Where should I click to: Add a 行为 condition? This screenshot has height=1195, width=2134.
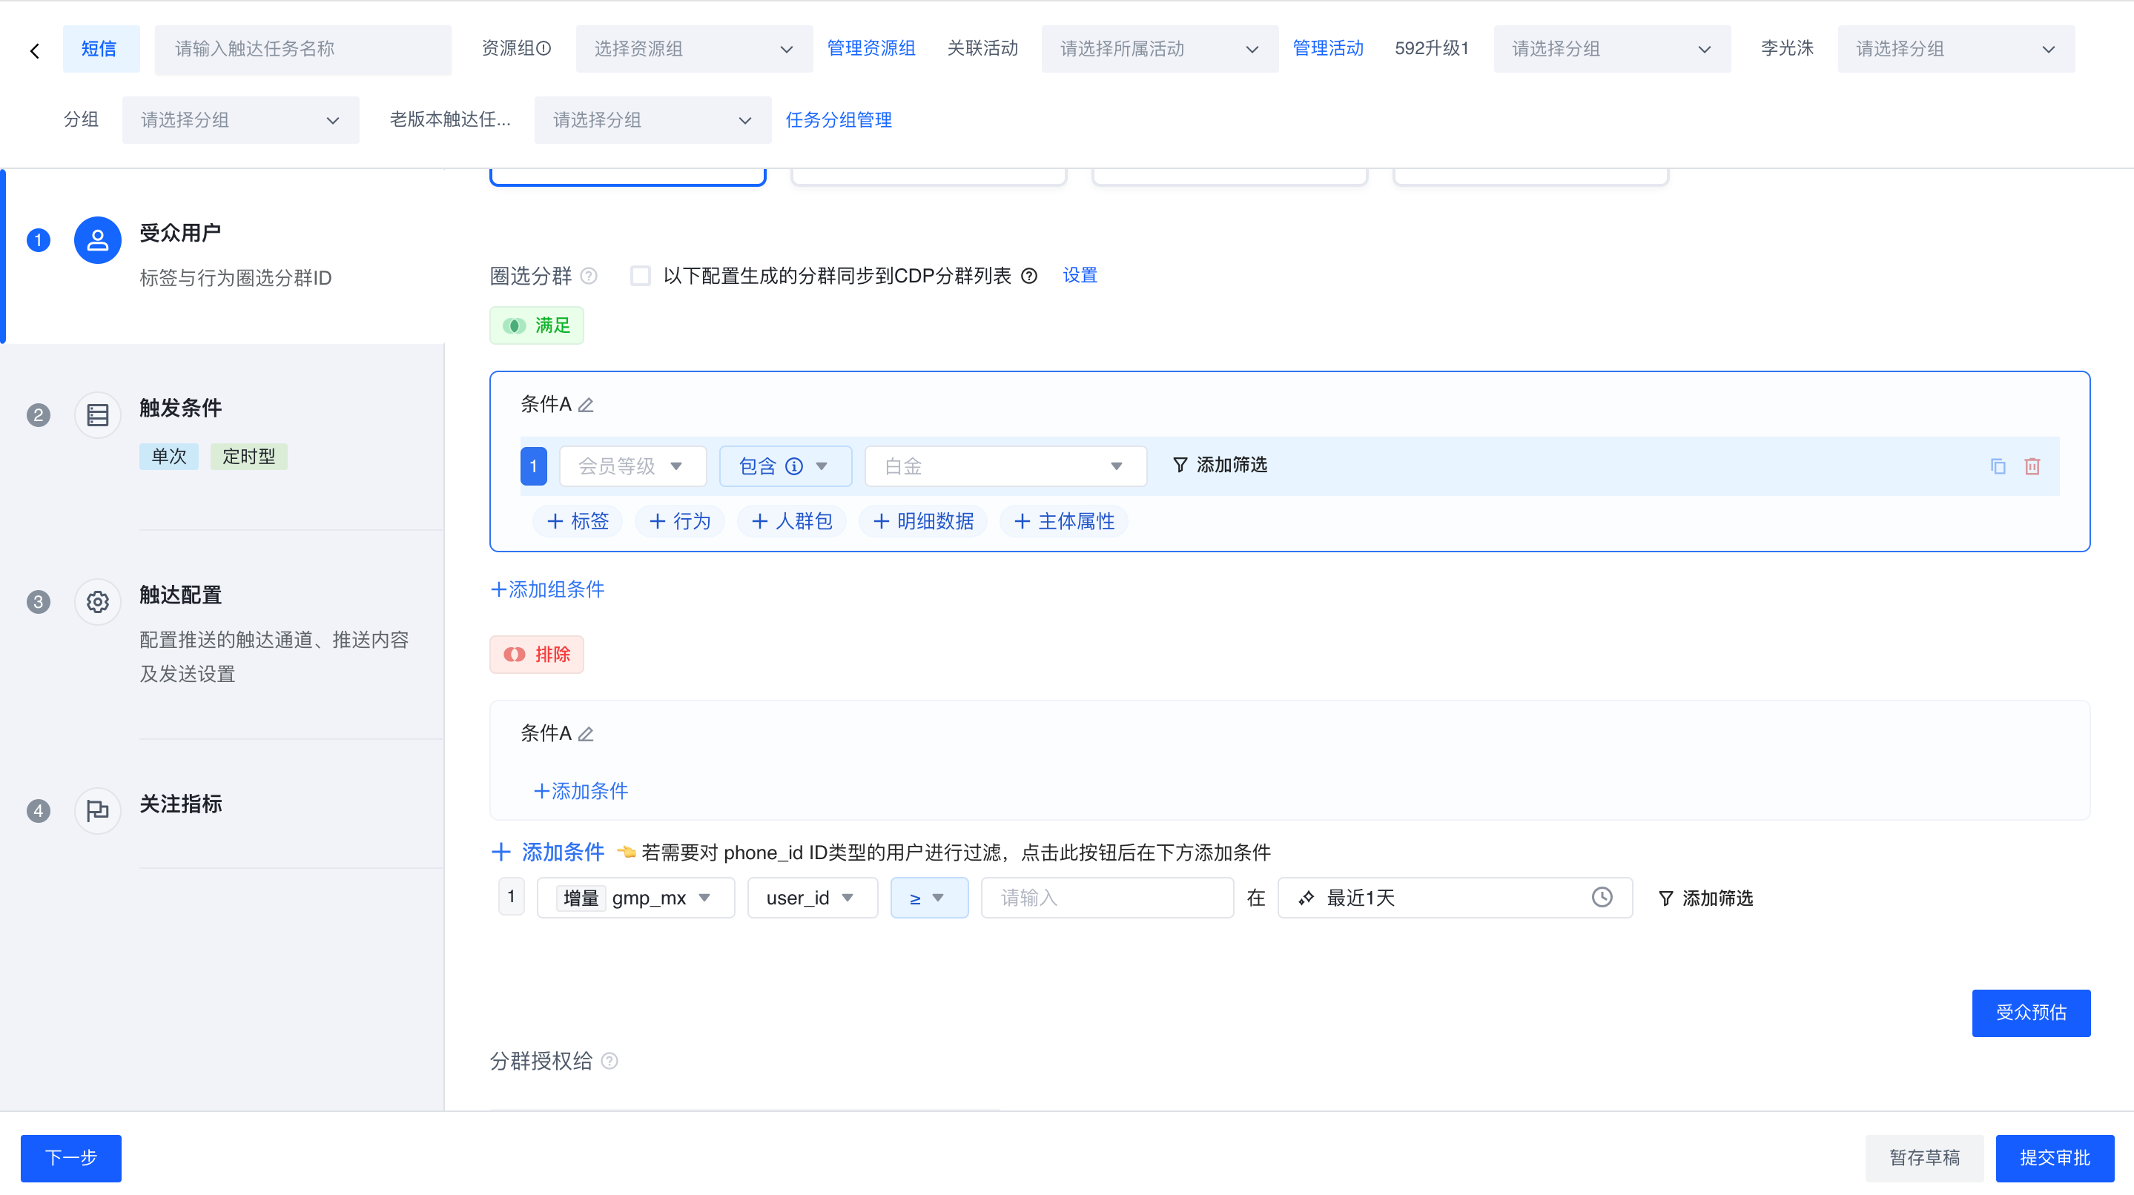point(680,521)
